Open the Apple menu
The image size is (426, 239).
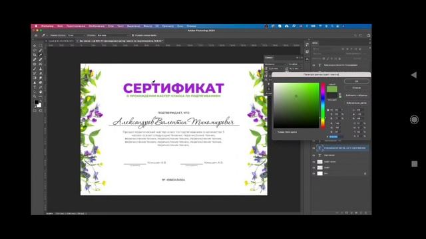click(x=36, y=26)
